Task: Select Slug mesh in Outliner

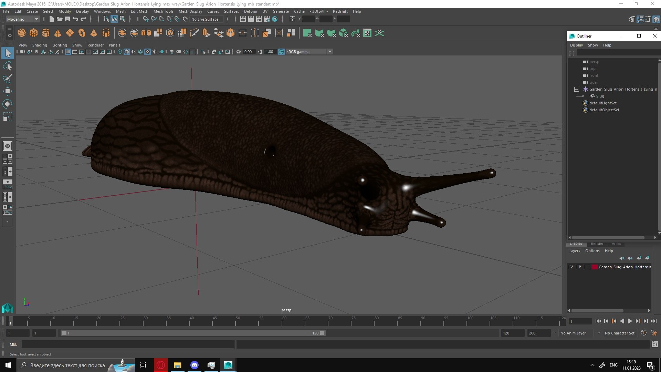Action: 600,96
